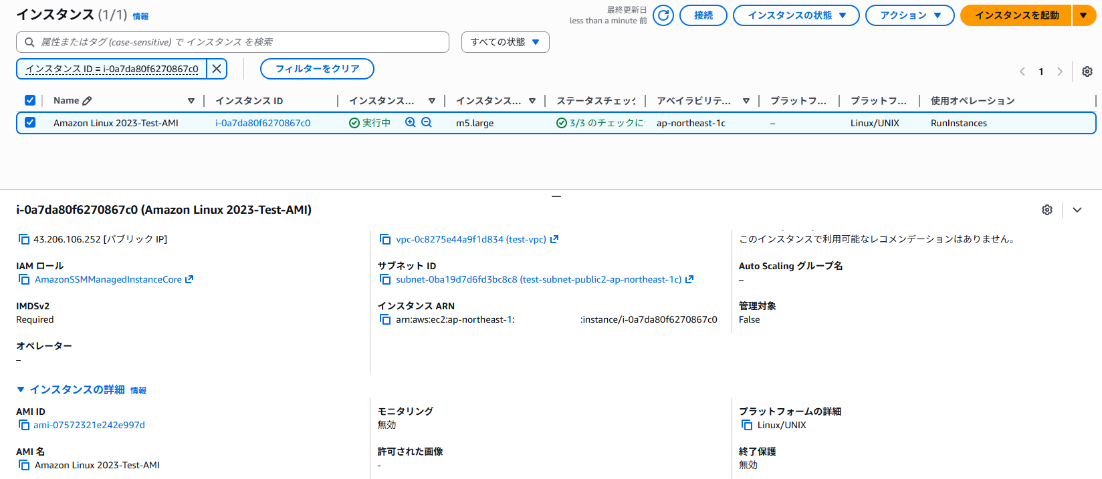Expand the アクション dropdown menu
Image resolution: width=1102 pixels, height=479 pixels.
pos(909,15)
